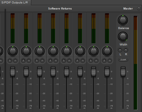Click the Software Returns section header
This screenshot has width=142, height=112.
(60, 9)
